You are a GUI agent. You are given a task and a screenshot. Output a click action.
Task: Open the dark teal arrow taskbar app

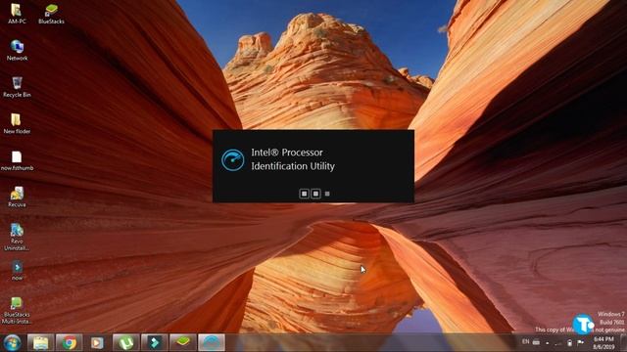155,343
